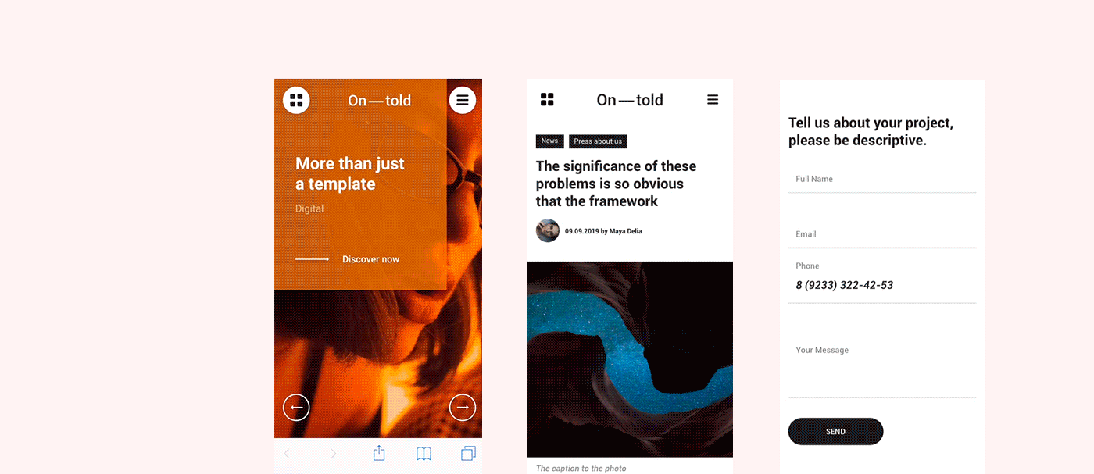Click browser forward chevron

click(333, 454)
